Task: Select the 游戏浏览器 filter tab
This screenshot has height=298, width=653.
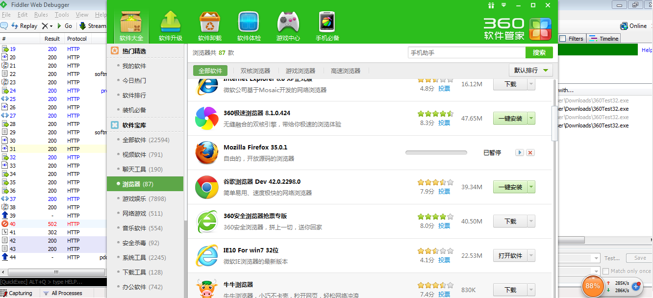Action: pos(301,71)
